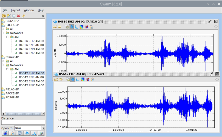Viewport: 222px width, 137px height.
Task: Refresh the selected data source
Action: pos(23,16)
